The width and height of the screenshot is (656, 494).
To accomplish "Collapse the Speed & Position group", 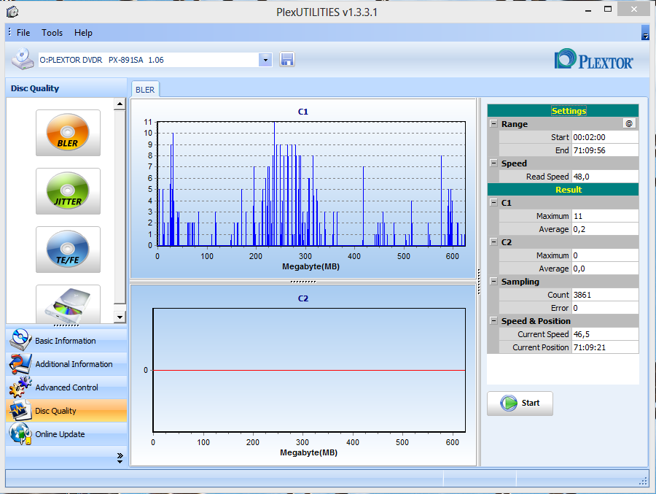I will click(493, 321).
